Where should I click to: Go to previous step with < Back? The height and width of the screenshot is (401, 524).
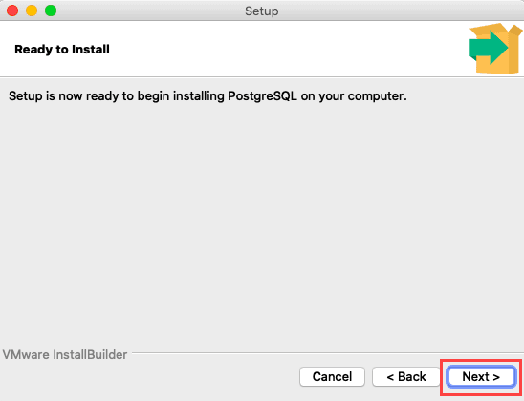(406, 376)
